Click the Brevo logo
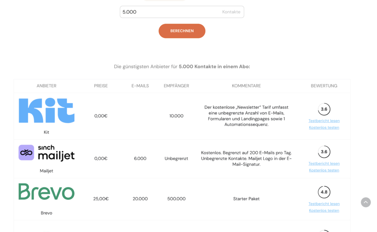The image size is (377, 232). point(47,192)
